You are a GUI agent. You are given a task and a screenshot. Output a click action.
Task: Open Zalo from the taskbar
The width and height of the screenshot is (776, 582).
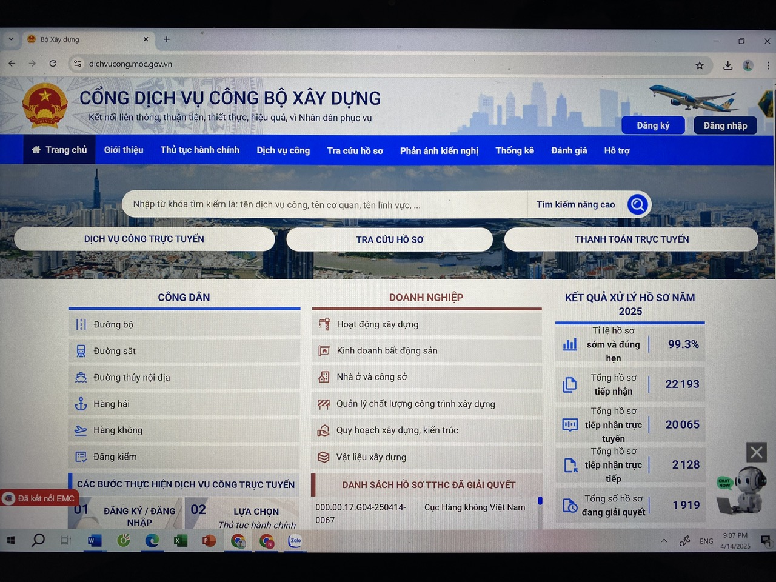295,541
